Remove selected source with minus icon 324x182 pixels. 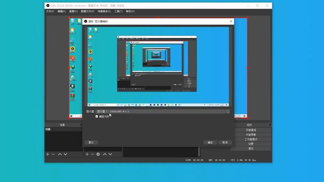pos(93,154)
